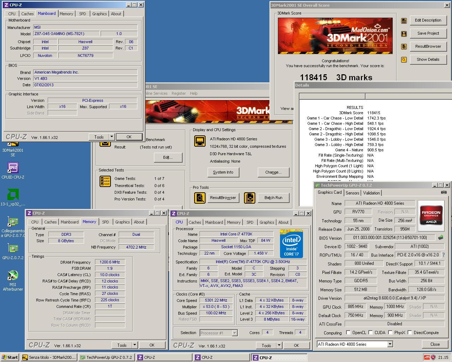Image resolution: width=452 pixels, height=362 pixels.
Task: Click the Core Speed 5301.22 MHz field
Action: (216, 300)
